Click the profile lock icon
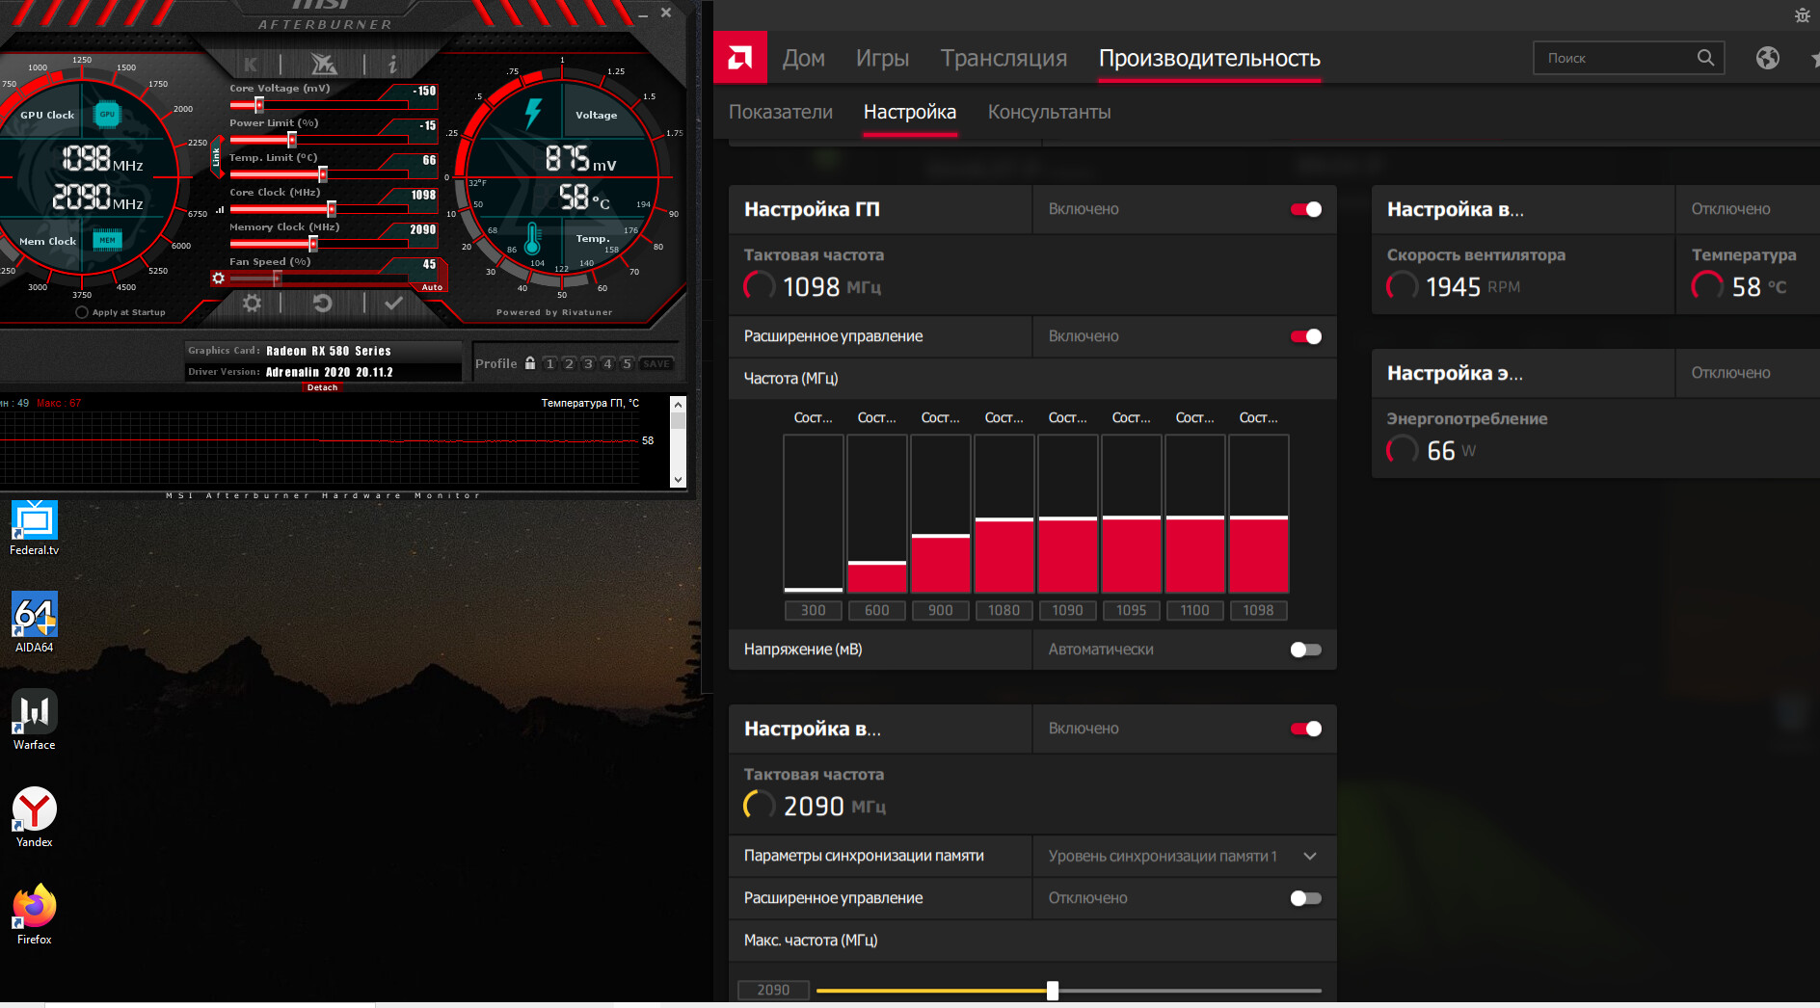Screen dimensions: 1820x1008 pos(530,363)
